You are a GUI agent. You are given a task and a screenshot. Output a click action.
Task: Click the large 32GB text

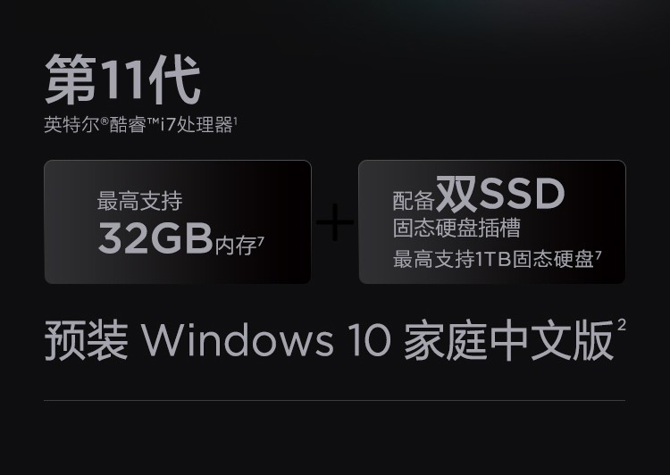click(155, 238)
